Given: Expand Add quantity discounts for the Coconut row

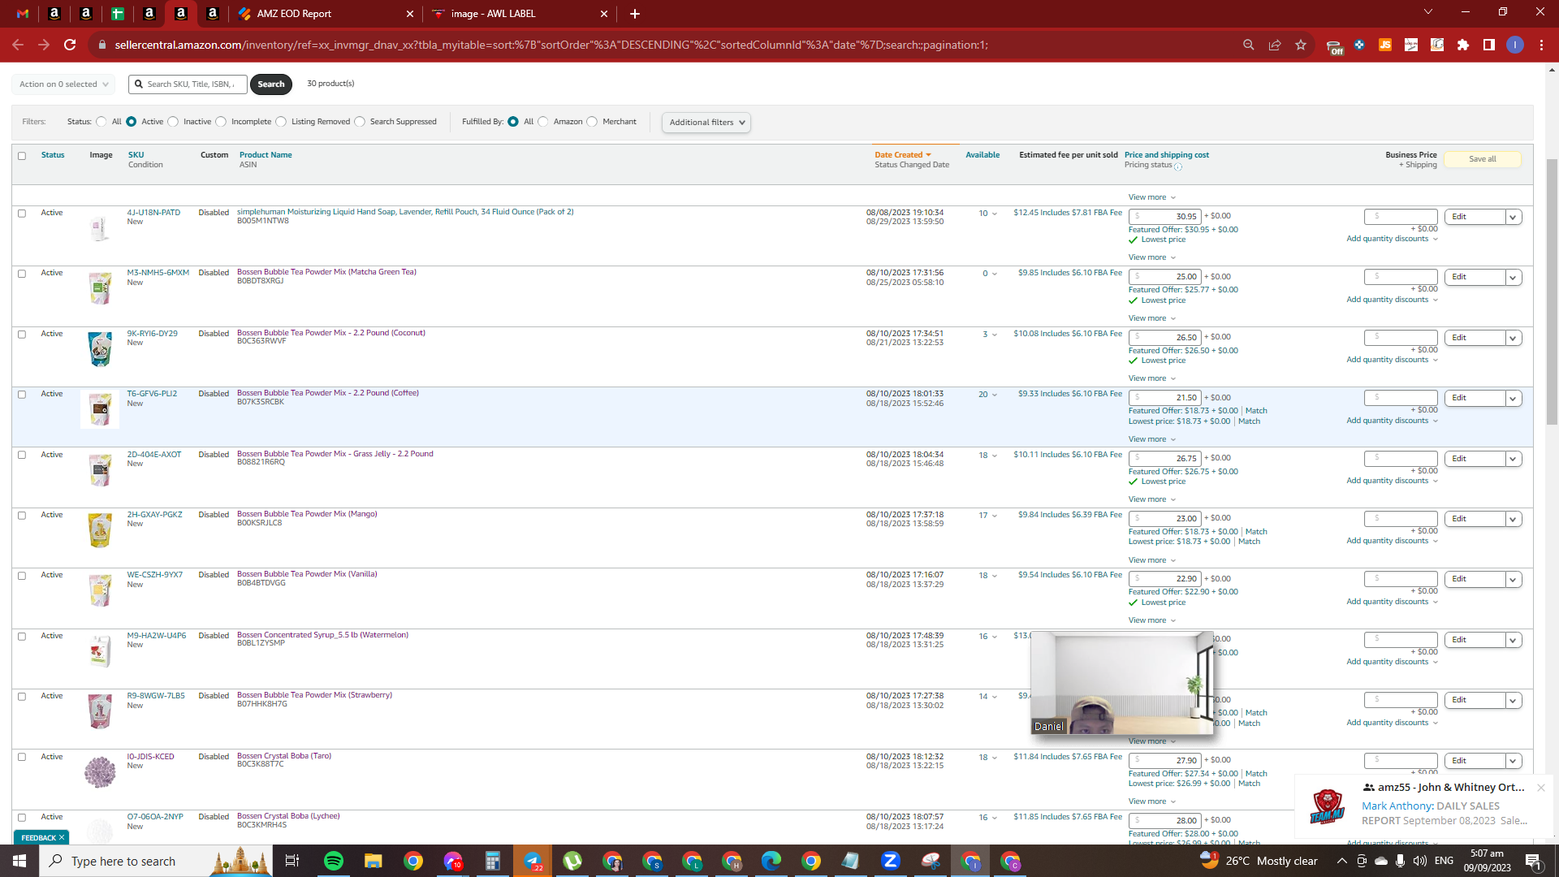Looking at the screenshot, I should pyautogui.click(x=1393, y=360).
